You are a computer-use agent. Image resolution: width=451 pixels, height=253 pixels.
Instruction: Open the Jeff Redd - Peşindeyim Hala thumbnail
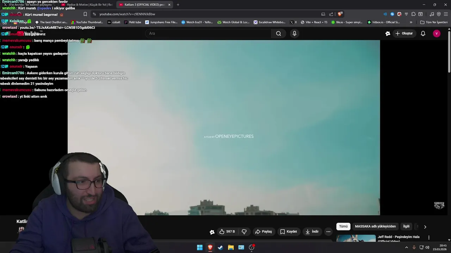356,238
